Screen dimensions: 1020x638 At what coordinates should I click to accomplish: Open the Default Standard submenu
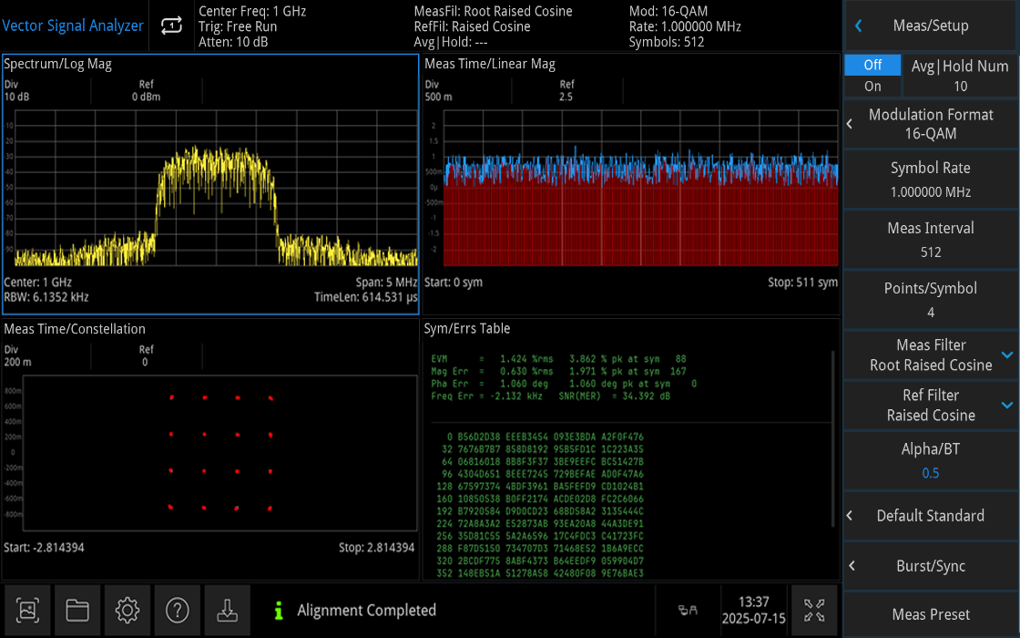[x=931, y=516]
